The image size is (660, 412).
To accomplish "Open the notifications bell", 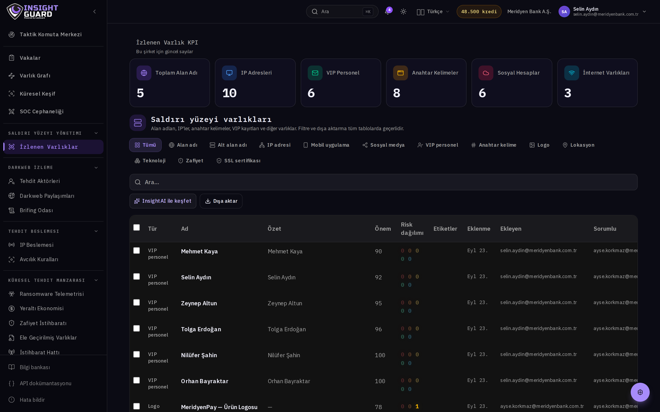I will click(x=387, y=12).
